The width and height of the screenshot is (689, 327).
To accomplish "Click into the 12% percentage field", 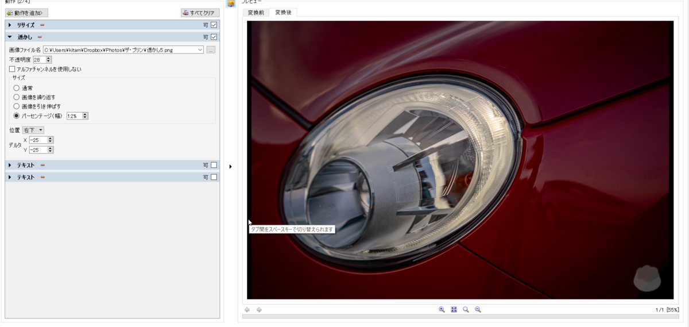I will [x=74, y=116].
